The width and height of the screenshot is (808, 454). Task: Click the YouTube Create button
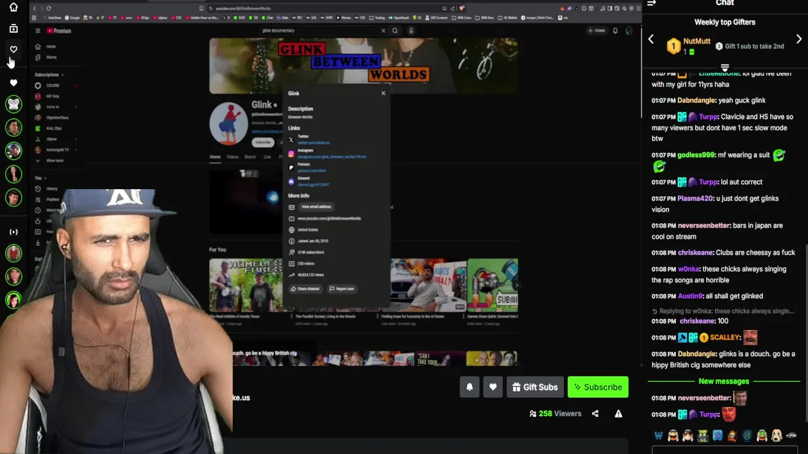point(597,30)
